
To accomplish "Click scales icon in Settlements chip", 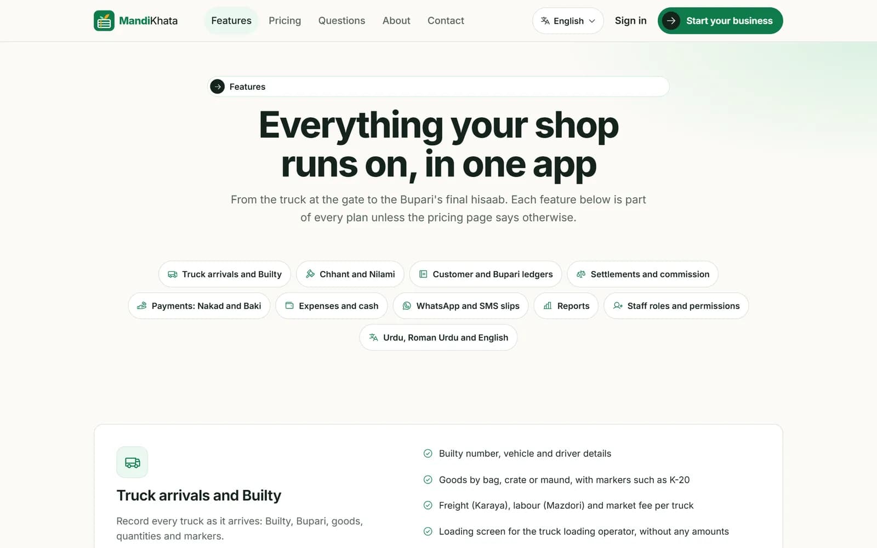I will pos(581,274).
